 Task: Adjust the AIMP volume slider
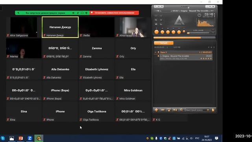198,33
